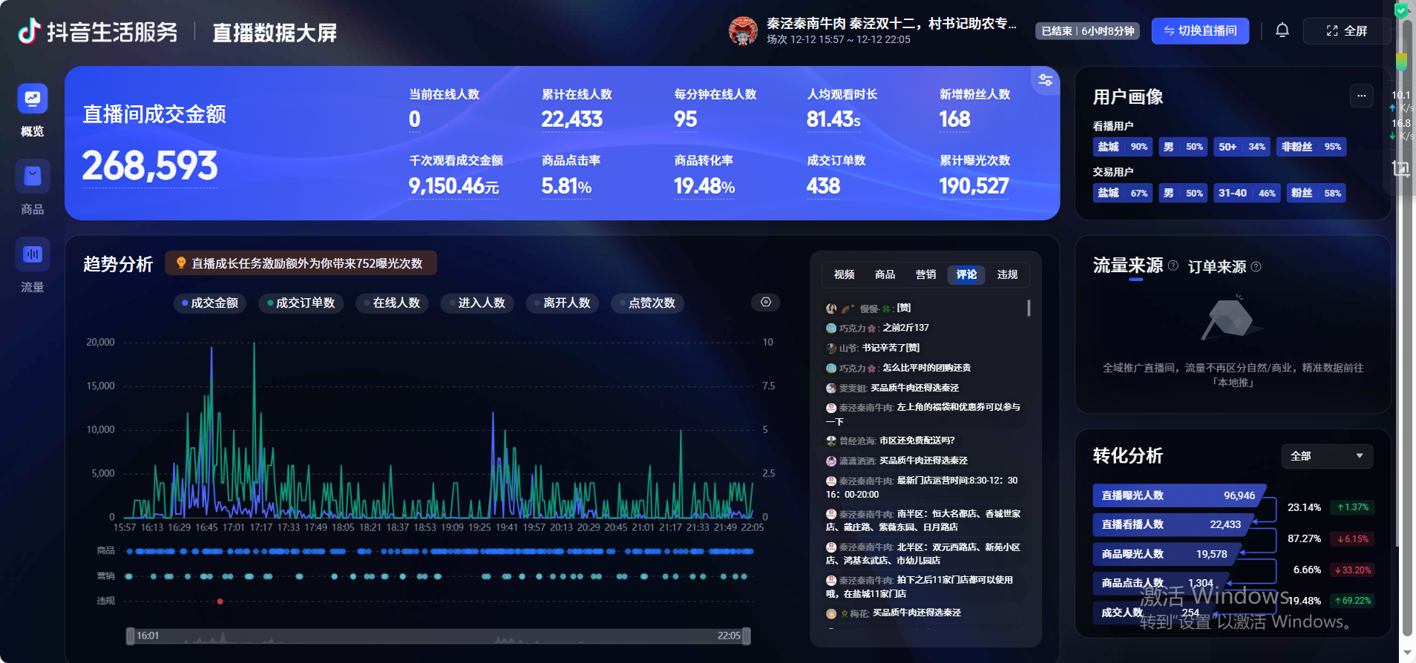The width and height of the screenshot is (1416, 663).
Task: Open the more options menu in 用户画像
Action: 1361,96
